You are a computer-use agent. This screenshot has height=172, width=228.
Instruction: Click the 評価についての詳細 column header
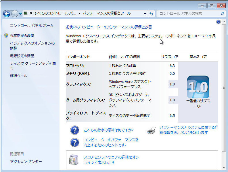point(124,57)
